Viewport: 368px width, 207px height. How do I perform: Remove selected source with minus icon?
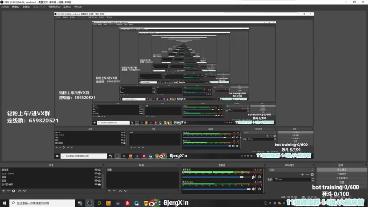click(x=8, y=191)
